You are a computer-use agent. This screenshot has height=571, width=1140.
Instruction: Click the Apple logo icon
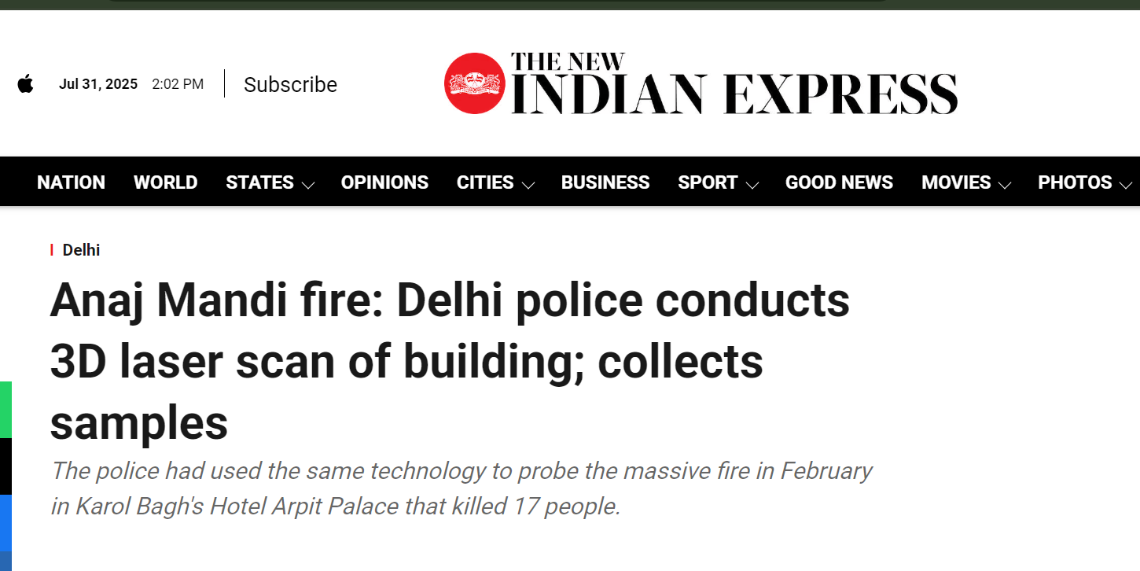point(26,84)
